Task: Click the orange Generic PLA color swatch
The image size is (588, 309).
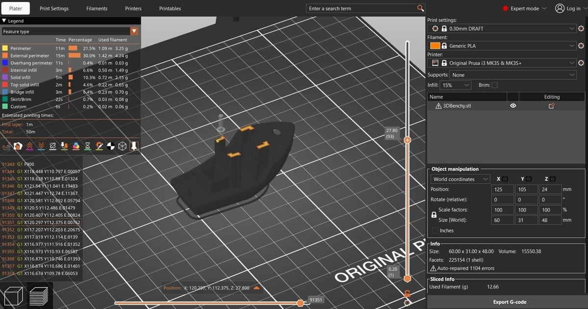Action: point(435,46)
